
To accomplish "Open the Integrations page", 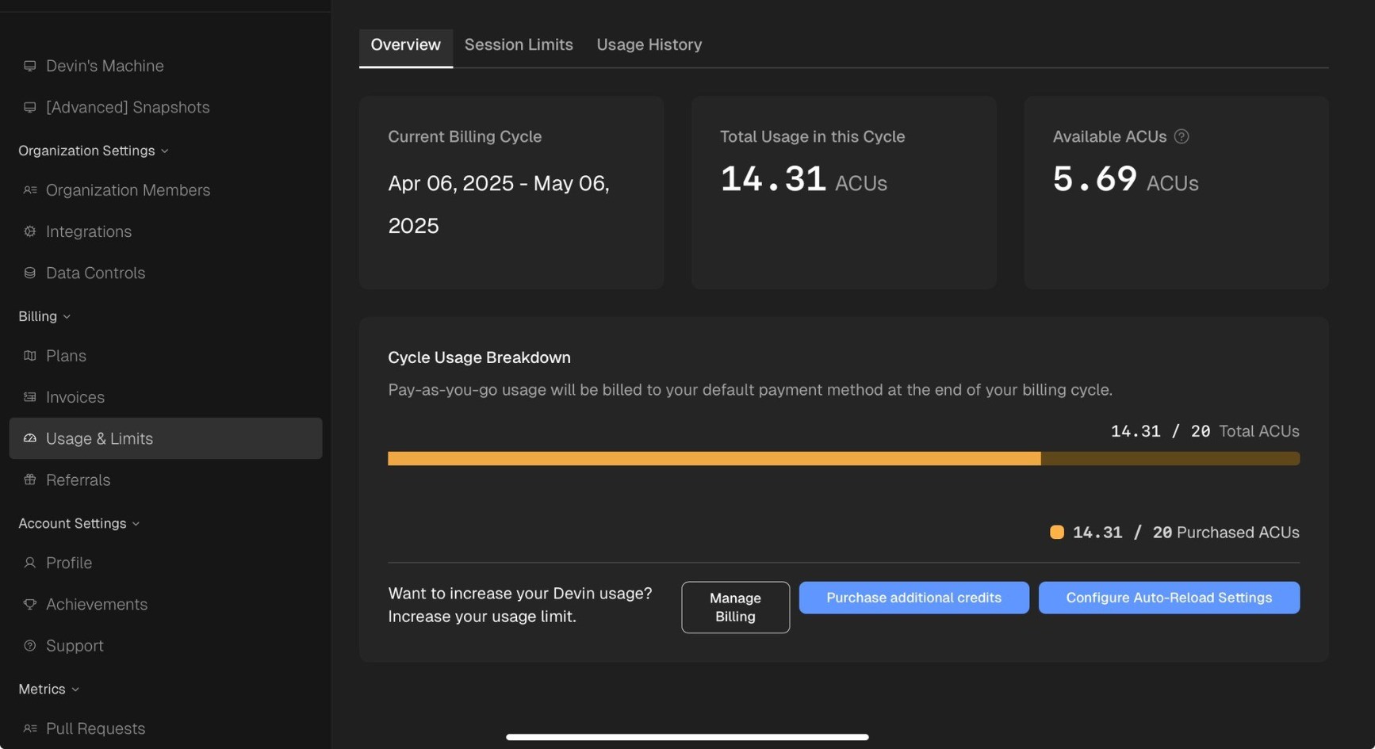I will pos(166,231).
